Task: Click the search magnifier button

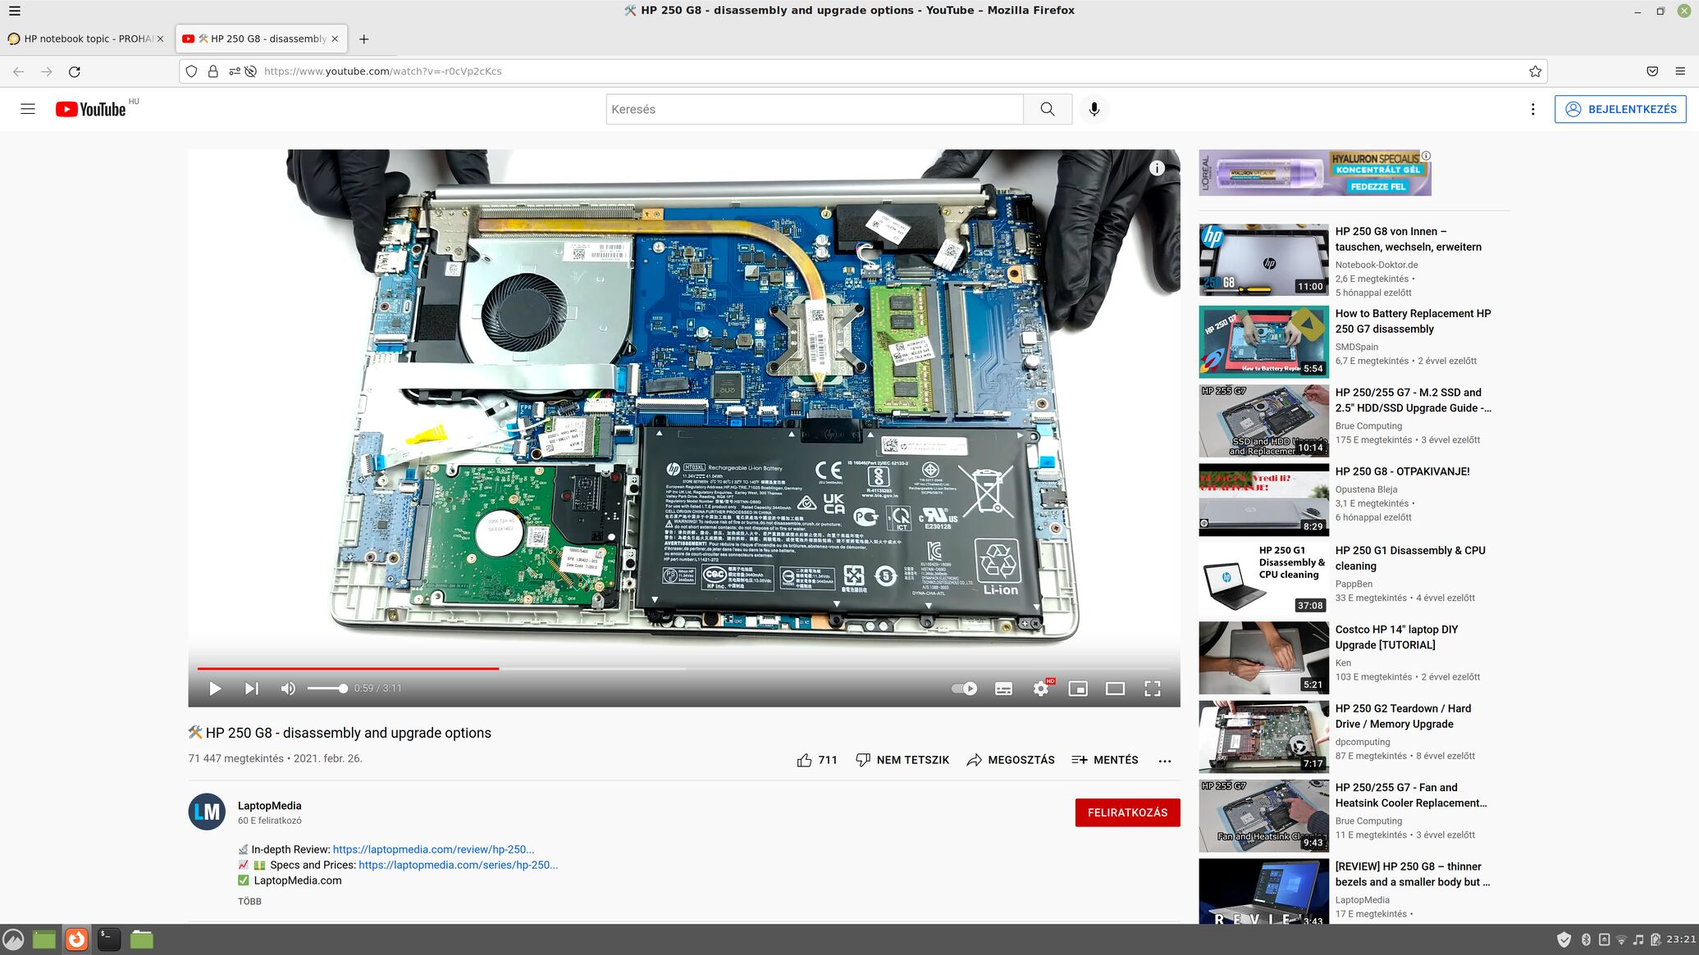Action: (1048, 109)
